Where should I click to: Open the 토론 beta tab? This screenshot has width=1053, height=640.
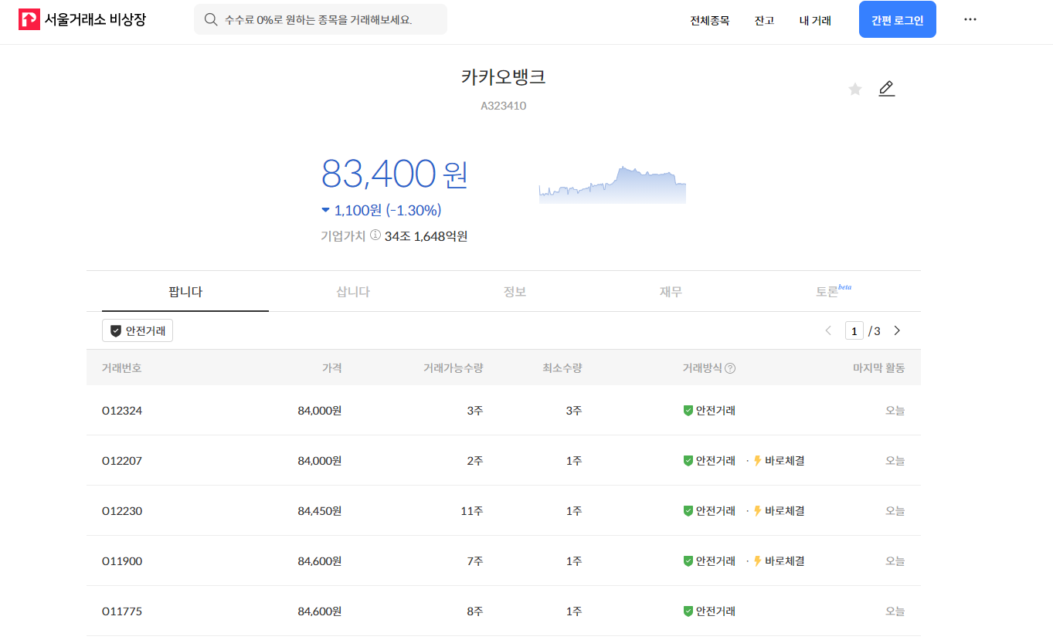(833, 292)
